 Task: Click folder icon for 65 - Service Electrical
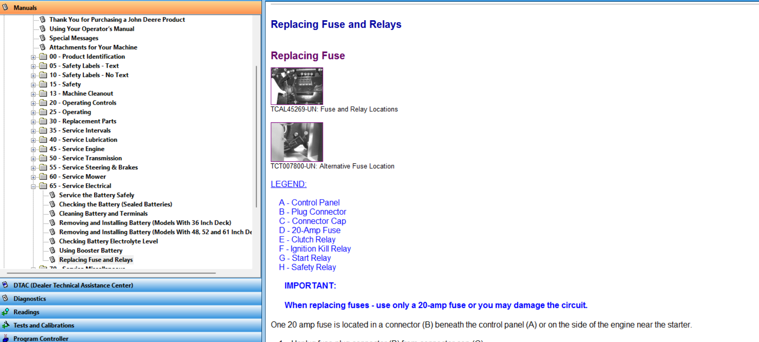43,186
